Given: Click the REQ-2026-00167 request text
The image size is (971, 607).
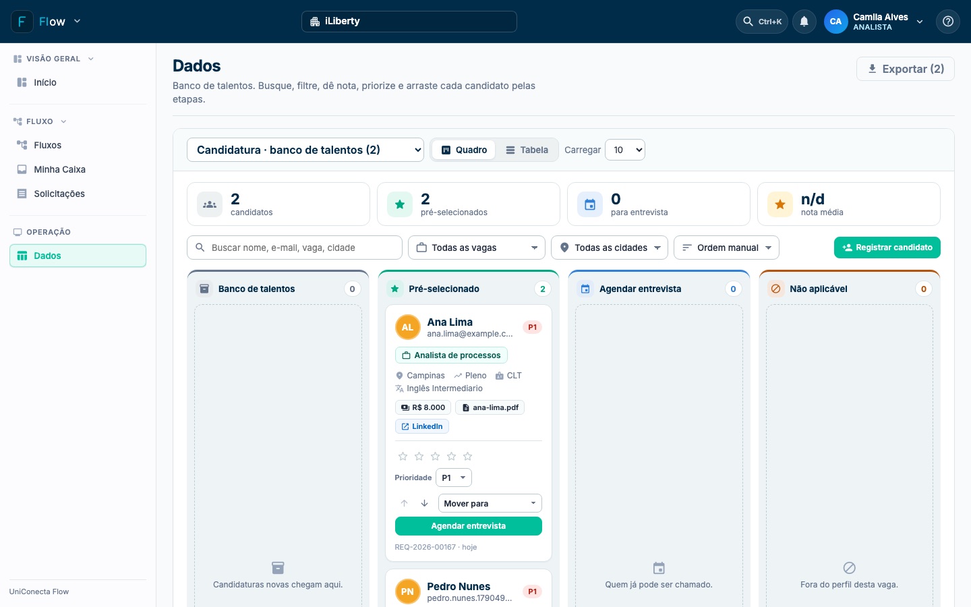Looking at the screenshot, I should click(425, 547).
